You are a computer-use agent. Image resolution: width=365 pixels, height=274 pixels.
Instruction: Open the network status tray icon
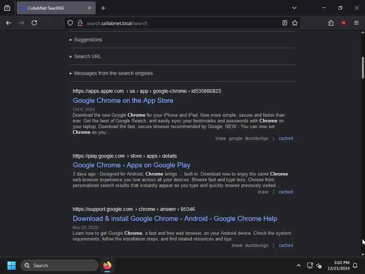pyautogui.click(x=310, y=265)
